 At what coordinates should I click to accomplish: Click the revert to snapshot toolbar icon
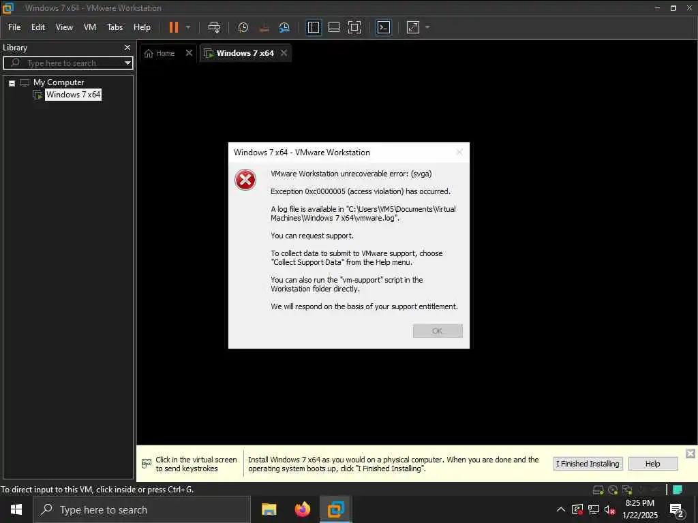(x=264, y=27)
